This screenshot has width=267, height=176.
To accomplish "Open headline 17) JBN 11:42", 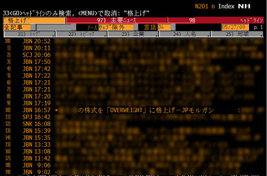I will tap(133, 158).
